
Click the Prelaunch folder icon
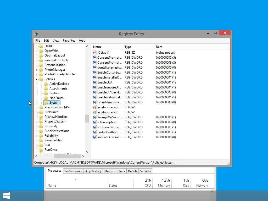tap(41, 112)
